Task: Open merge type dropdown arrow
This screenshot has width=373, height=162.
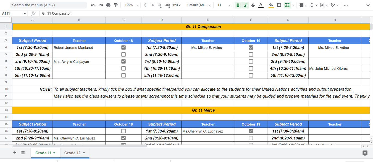Action: tap(293, 5)
